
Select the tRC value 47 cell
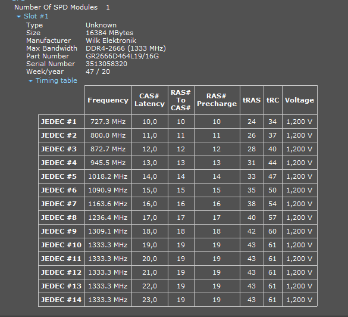[273, 176]
